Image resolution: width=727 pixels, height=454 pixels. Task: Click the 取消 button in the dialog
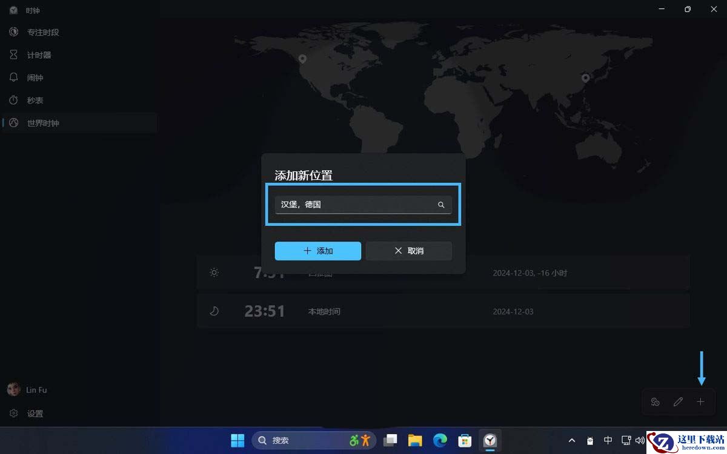[409, 251]
